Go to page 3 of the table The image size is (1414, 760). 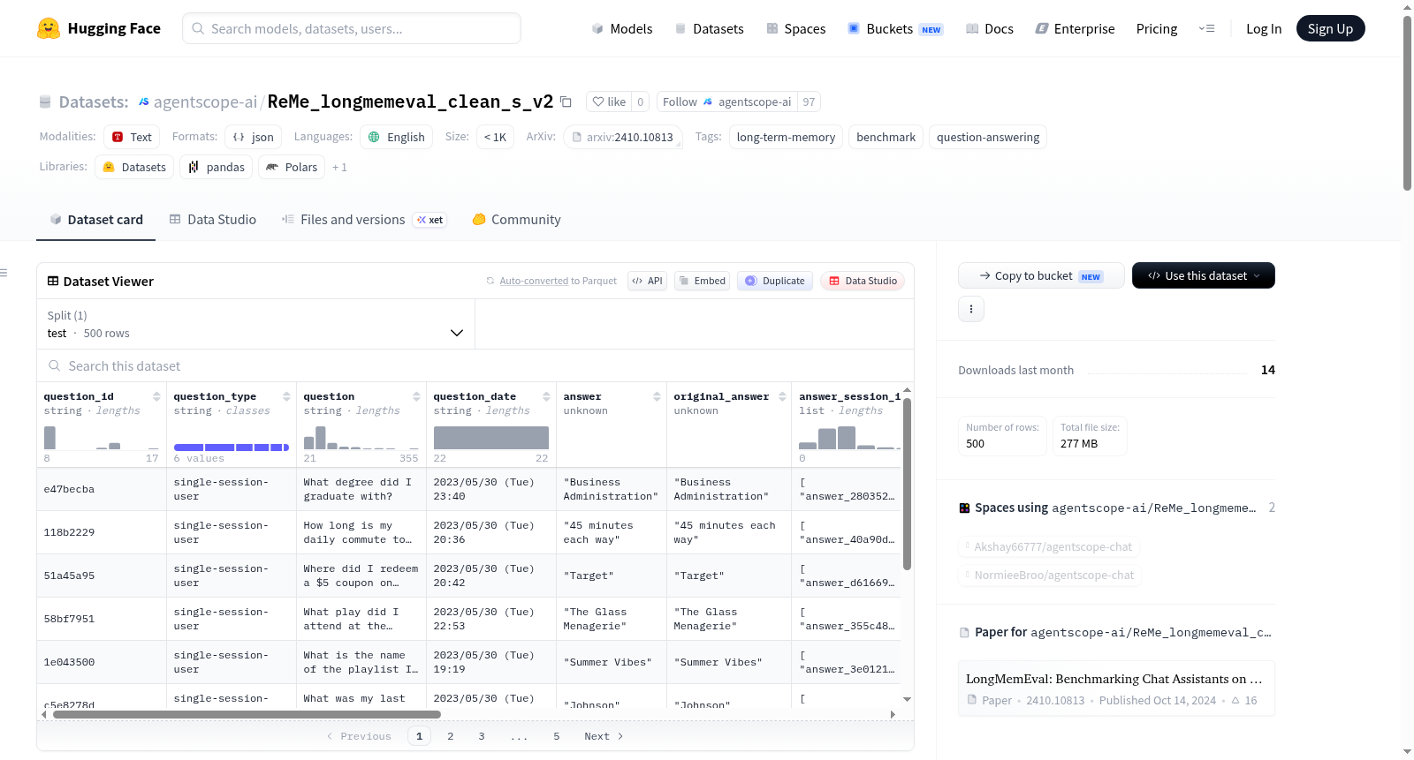(482, 736)
